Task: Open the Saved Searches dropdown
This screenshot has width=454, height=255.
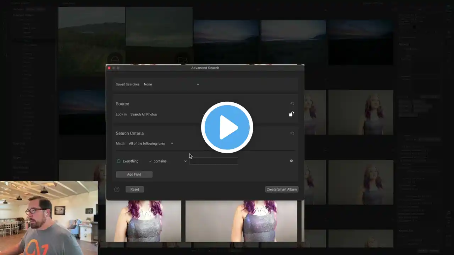Action: click(171, 84)
